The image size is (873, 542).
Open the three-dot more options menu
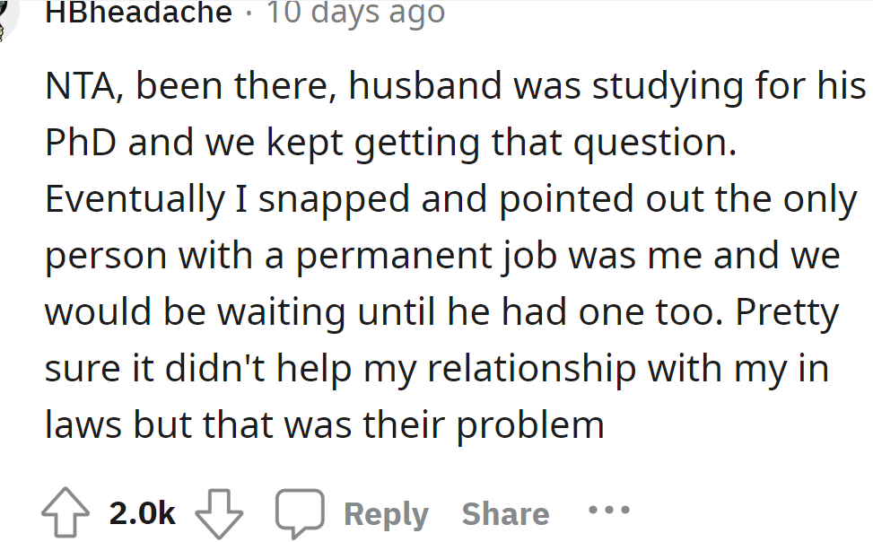click(x=609, y=511)
